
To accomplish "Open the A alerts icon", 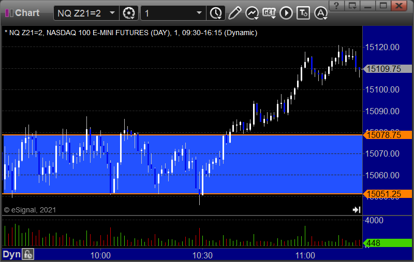I will point(321,13).
